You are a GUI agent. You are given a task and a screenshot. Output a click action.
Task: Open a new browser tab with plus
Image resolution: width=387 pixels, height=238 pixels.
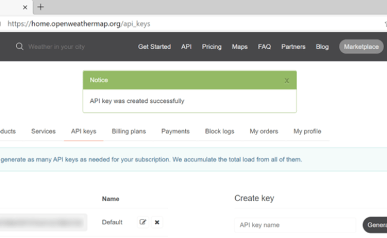point(40,7)
